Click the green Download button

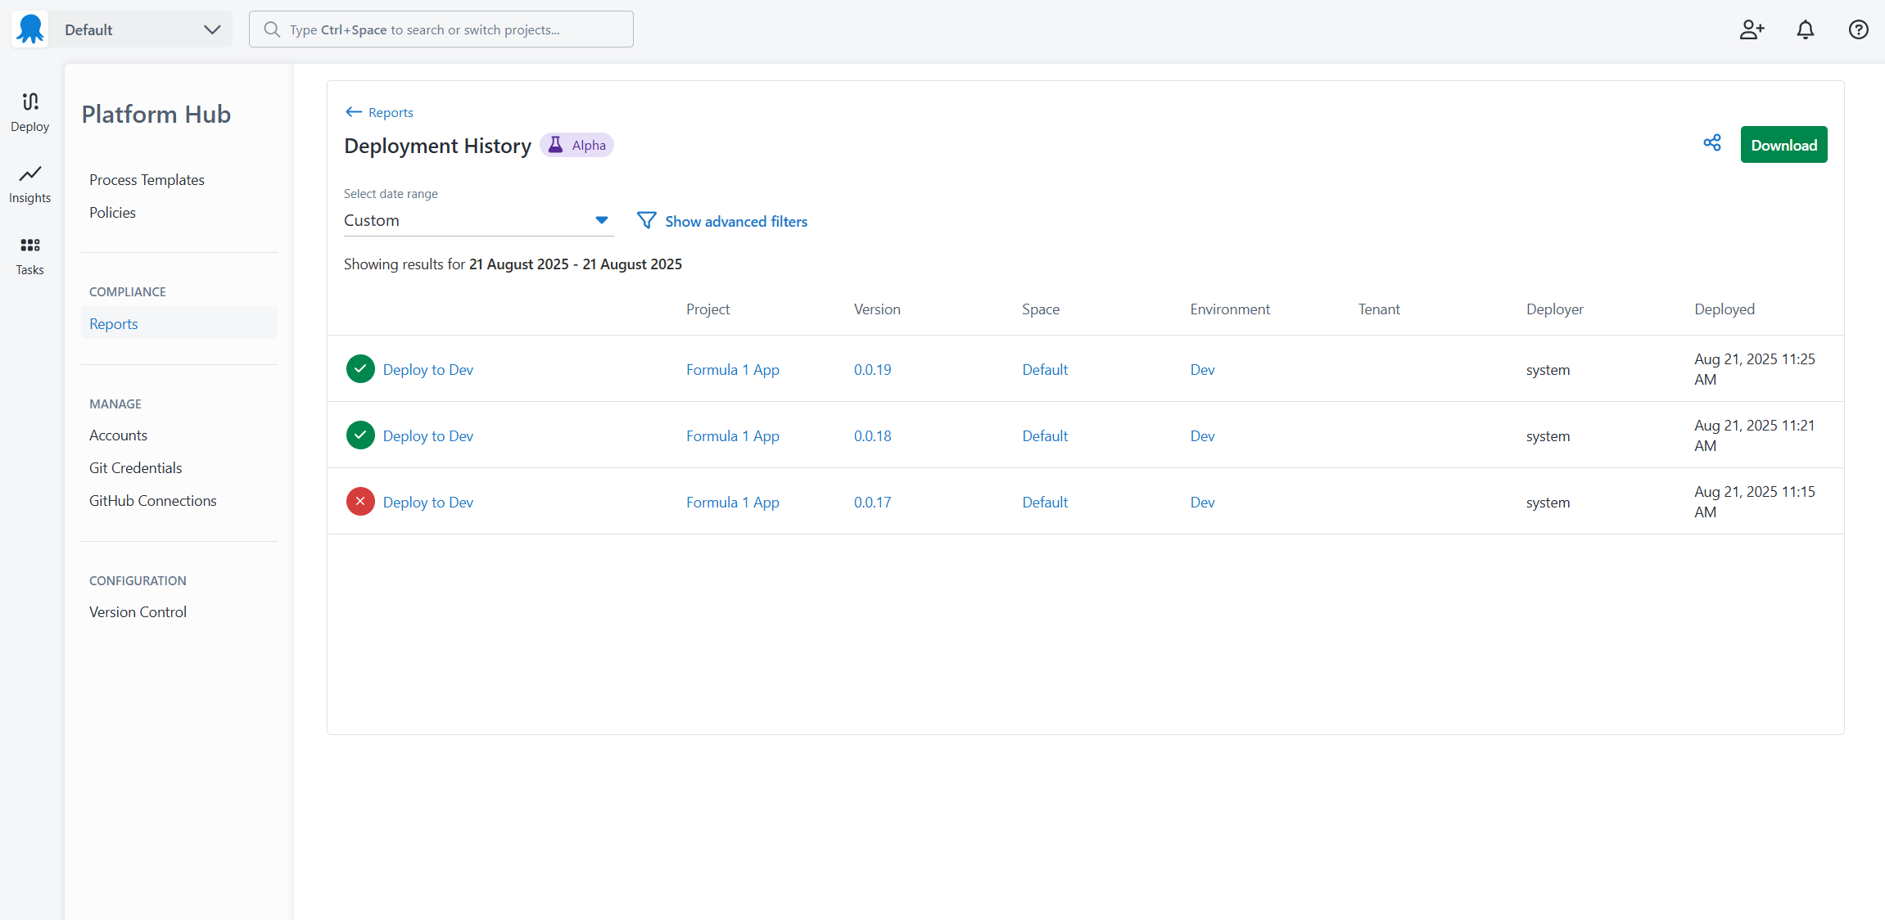(x=1783, y=145)
